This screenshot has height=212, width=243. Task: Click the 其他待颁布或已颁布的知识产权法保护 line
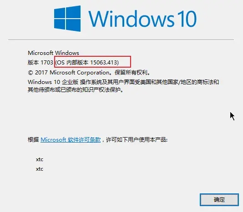coord(74,90)
